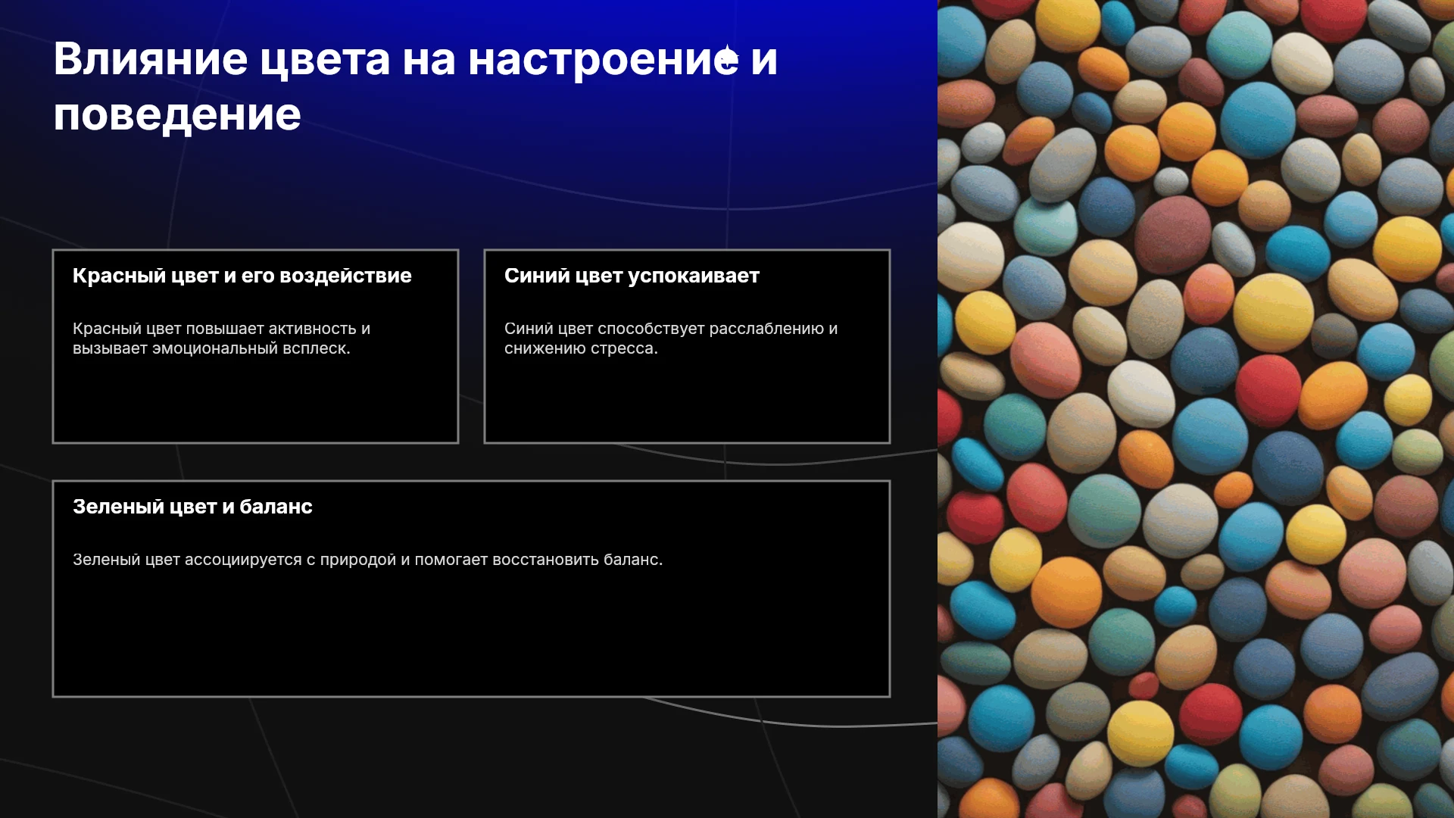Select the 'Синий цвет успокаивает' heading
This screenshot has width=1454, height=818.
tap(632, 276)
